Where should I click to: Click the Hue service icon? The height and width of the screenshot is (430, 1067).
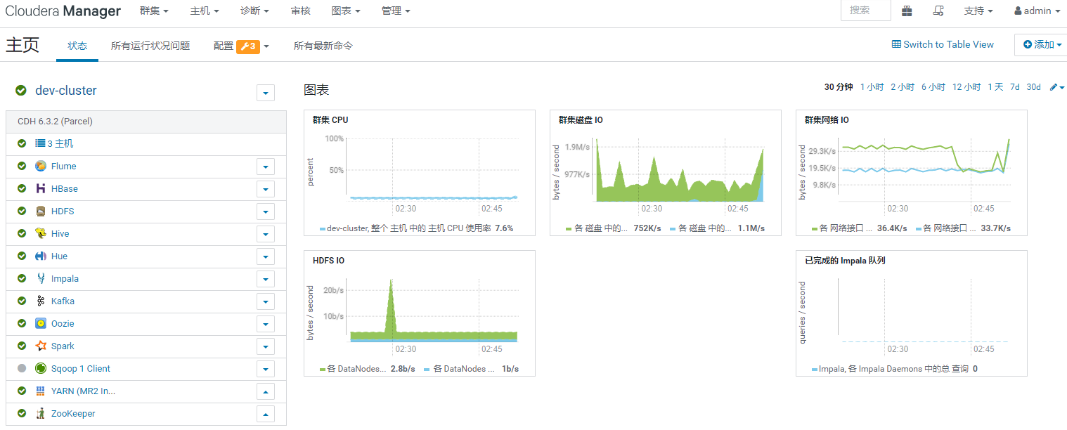click(x=41, y=256)
